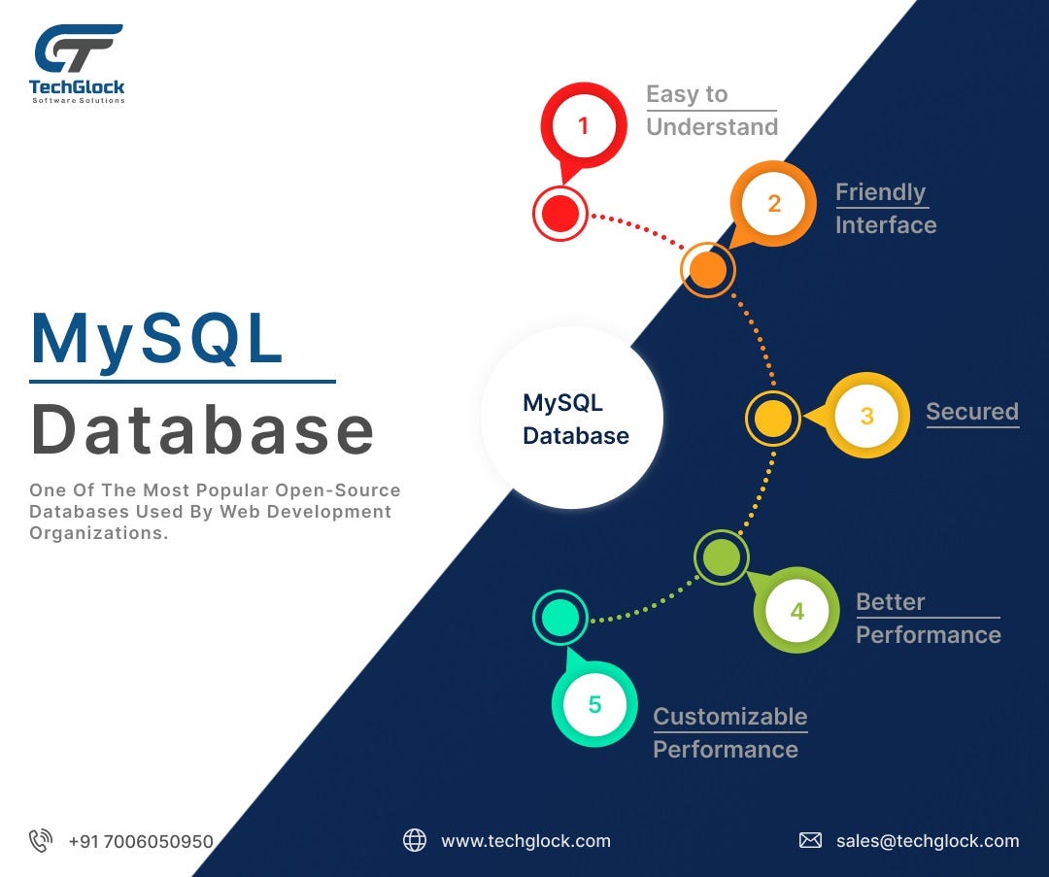1049x877 pixels.
Task: Click the envelope icon by the email
Action: coord(810,840)
